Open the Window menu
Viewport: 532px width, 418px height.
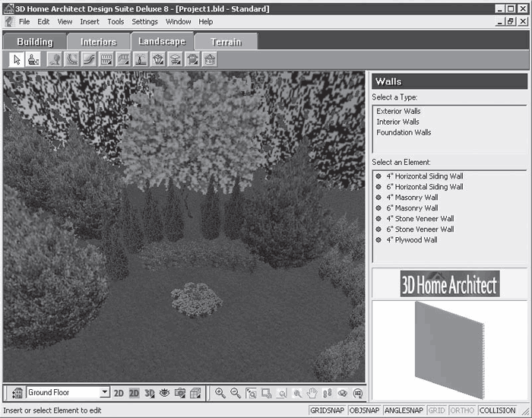click(178, 22)
